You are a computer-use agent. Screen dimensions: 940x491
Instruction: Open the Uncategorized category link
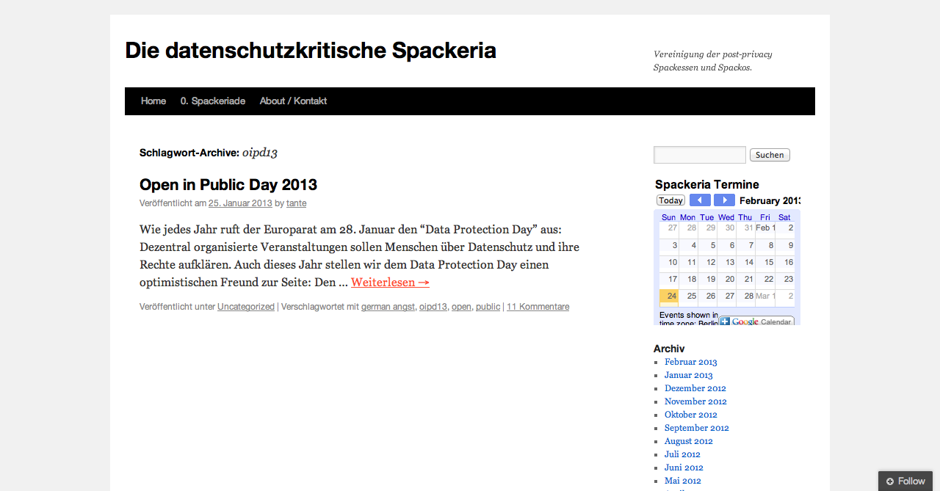[x=246, y=307]
